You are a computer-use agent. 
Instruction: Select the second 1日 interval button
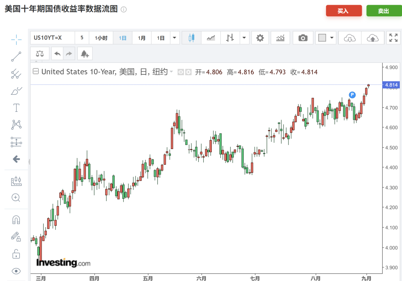pos(161,38)
